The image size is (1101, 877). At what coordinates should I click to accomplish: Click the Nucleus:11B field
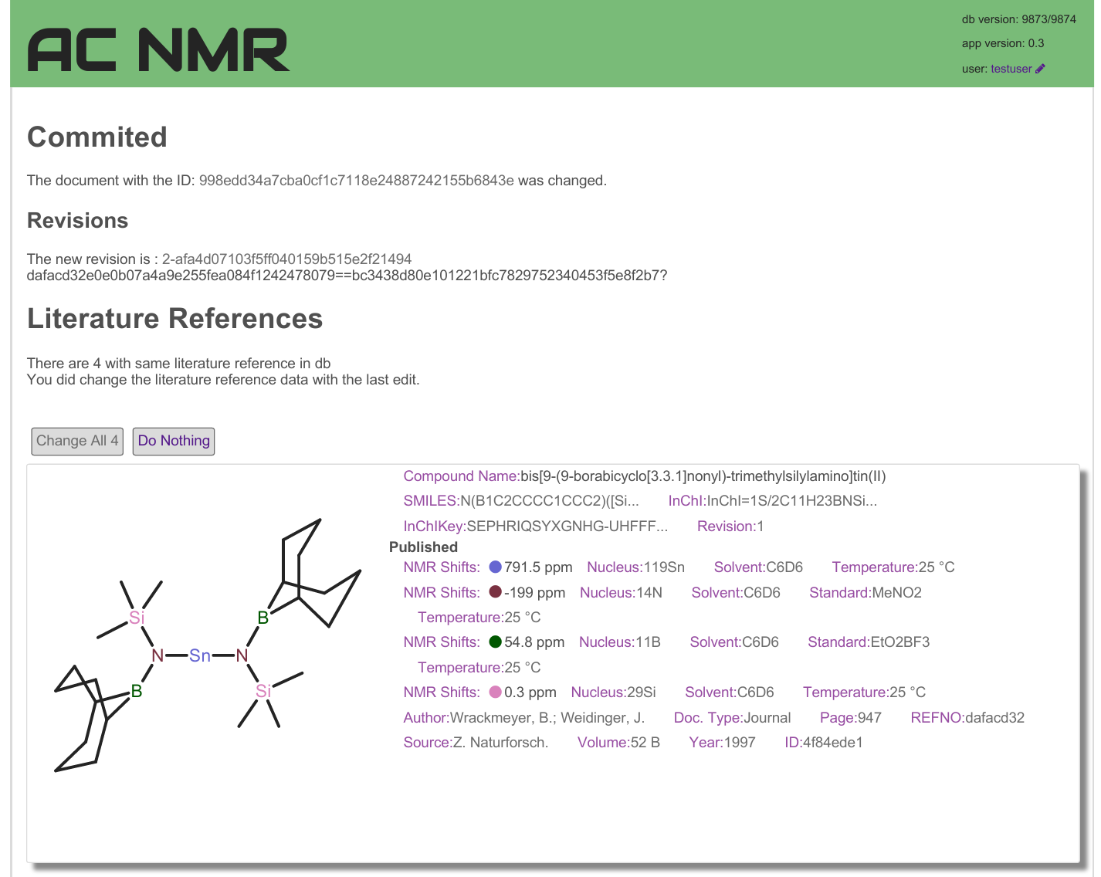[620, 642]
